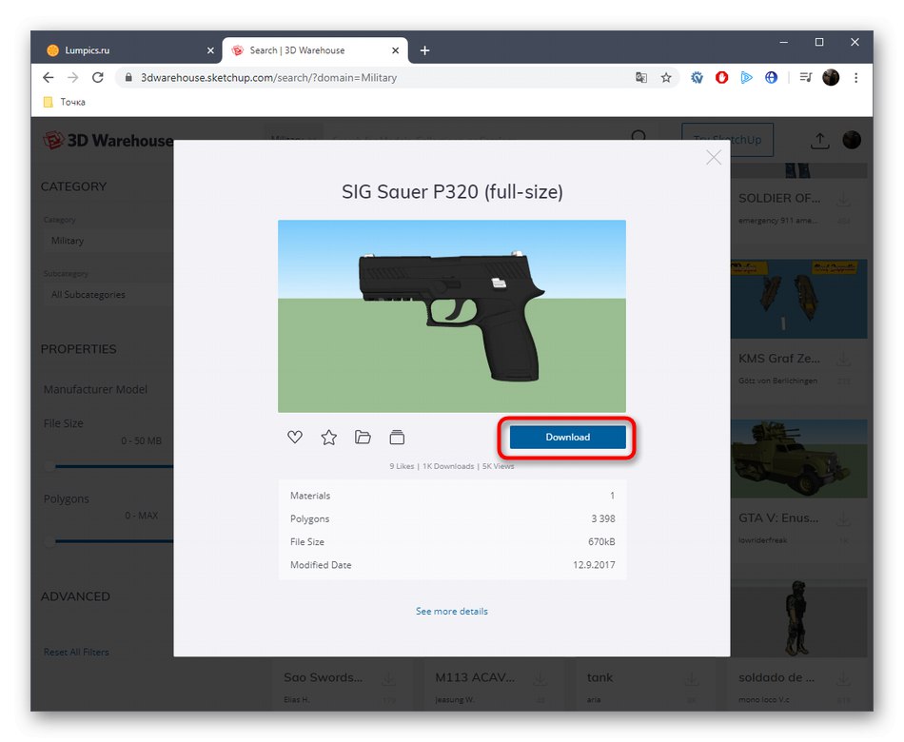Open the 3D Warehouse user avatar
The width and height of the screenshot is (904, 742).
pos(852,140)
